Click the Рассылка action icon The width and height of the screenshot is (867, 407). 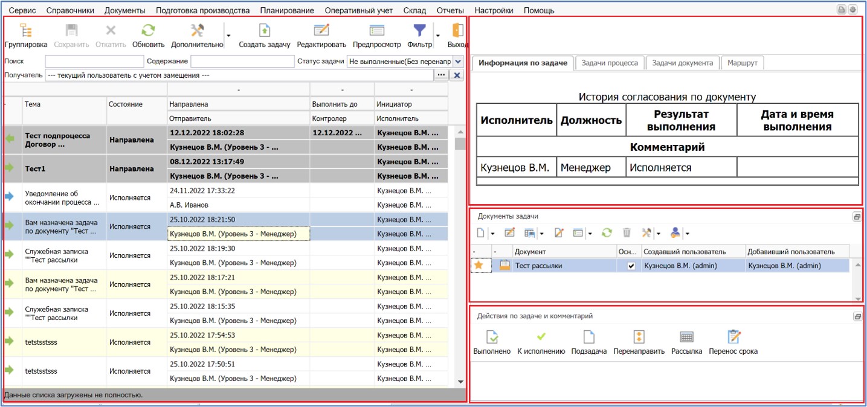pyautogui.click(x=686, y=338)
